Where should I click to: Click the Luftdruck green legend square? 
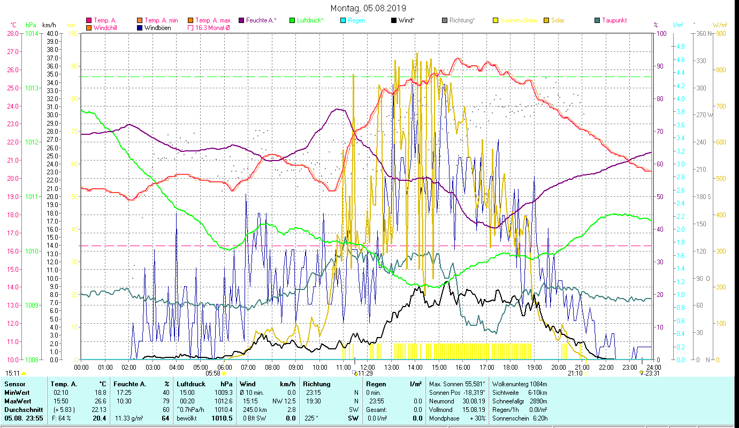pyautogui.click(x=292, y=21)
